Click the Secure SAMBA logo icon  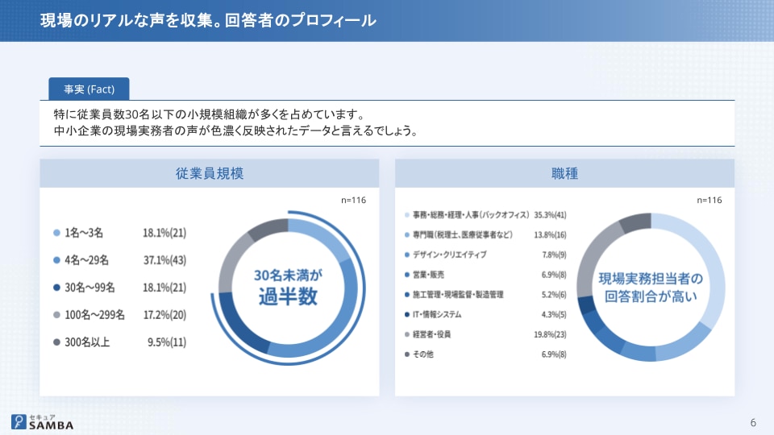click(18, 421)
